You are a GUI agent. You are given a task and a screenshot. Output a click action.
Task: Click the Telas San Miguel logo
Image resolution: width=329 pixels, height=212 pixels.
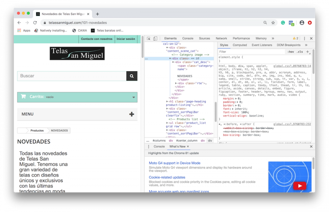77,54
